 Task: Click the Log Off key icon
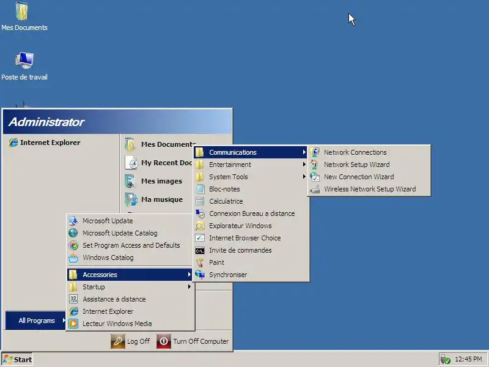(x=118, y=341)
